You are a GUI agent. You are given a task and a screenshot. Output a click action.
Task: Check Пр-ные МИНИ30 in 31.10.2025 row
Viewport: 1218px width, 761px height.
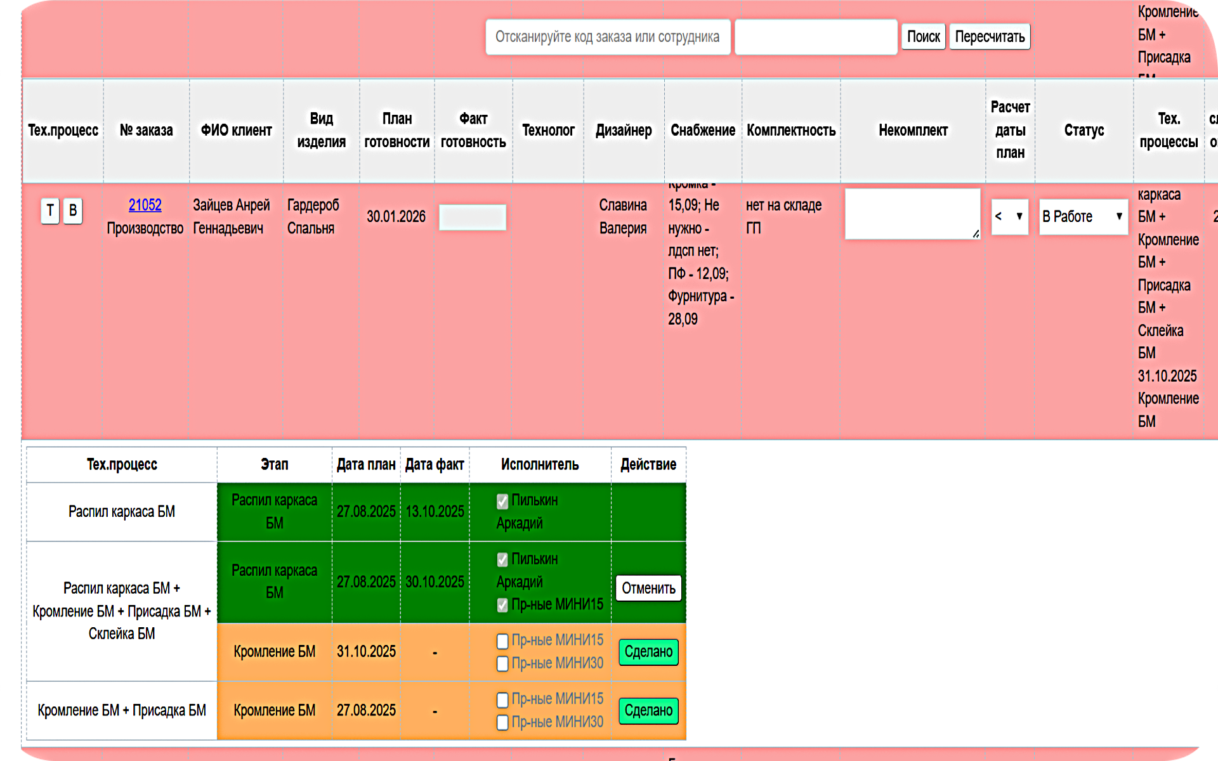pyautogui.click(x=502, y=664)
